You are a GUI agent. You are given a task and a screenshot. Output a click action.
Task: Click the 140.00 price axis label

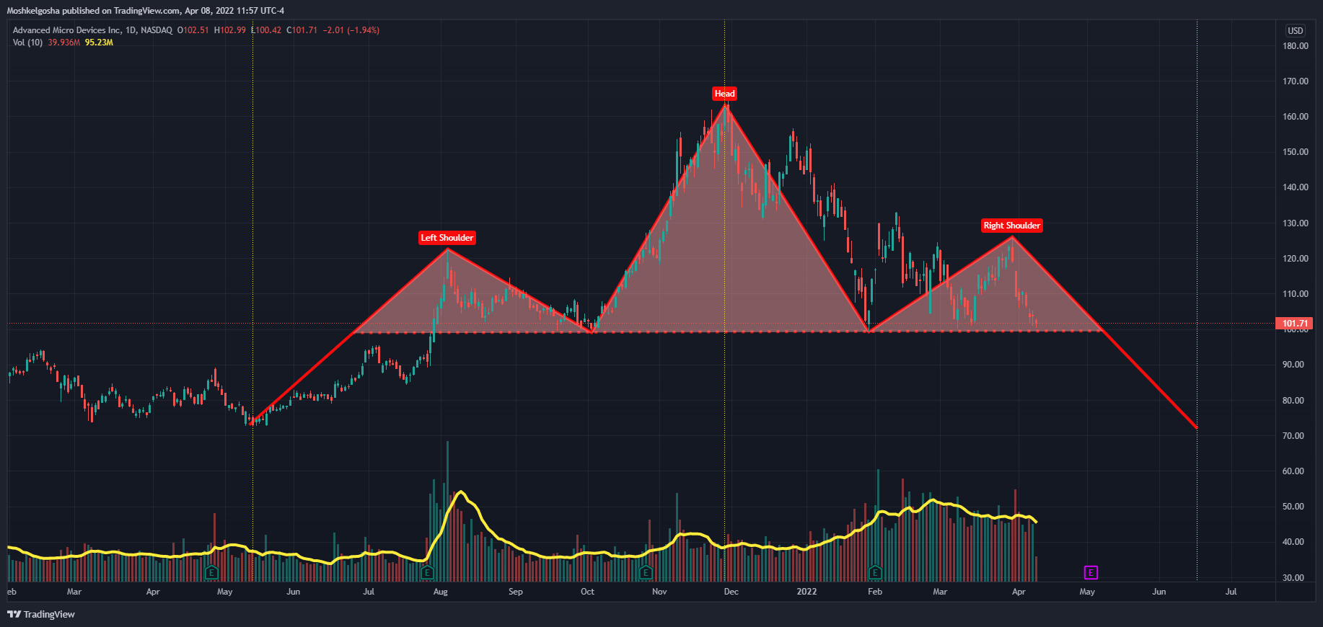(x=1296, y=187)
